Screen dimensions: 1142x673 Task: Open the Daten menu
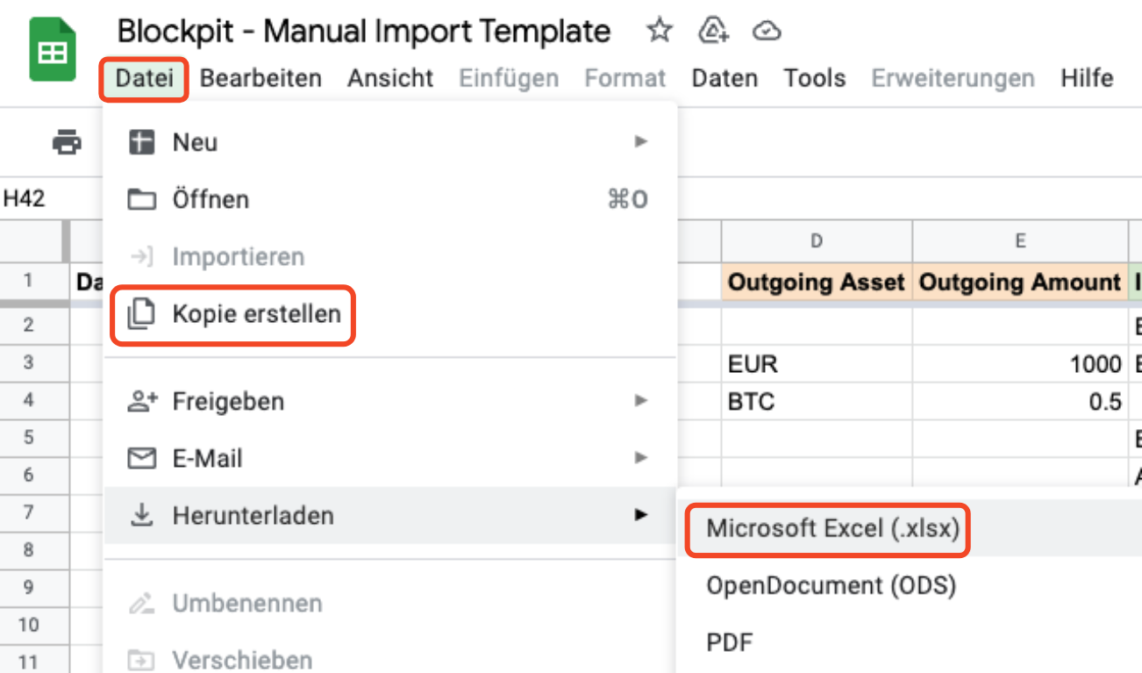724,78
